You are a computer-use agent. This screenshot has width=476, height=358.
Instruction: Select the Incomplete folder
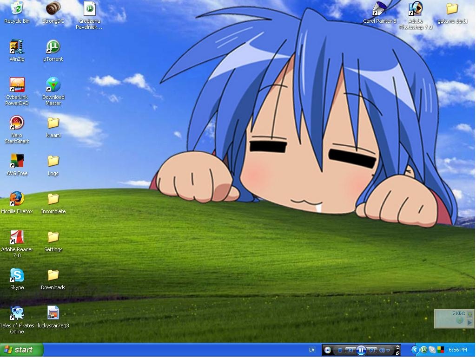[53, 203]
